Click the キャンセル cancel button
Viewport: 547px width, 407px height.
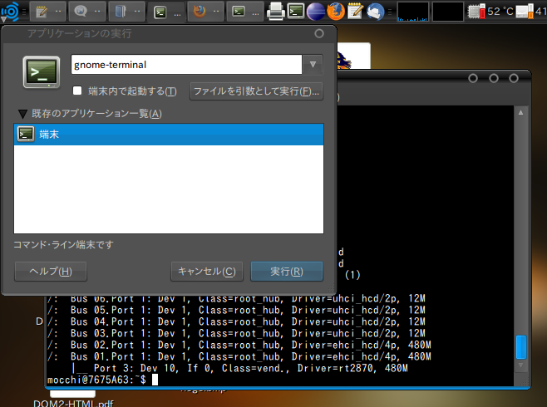click(207, 272)
